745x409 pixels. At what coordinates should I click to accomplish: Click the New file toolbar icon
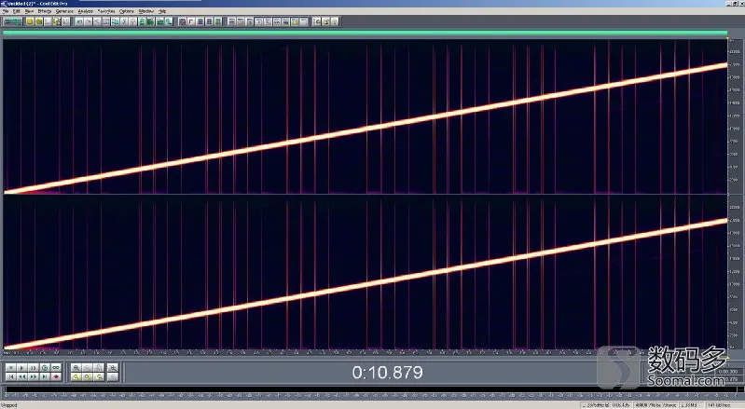[30, 21]
